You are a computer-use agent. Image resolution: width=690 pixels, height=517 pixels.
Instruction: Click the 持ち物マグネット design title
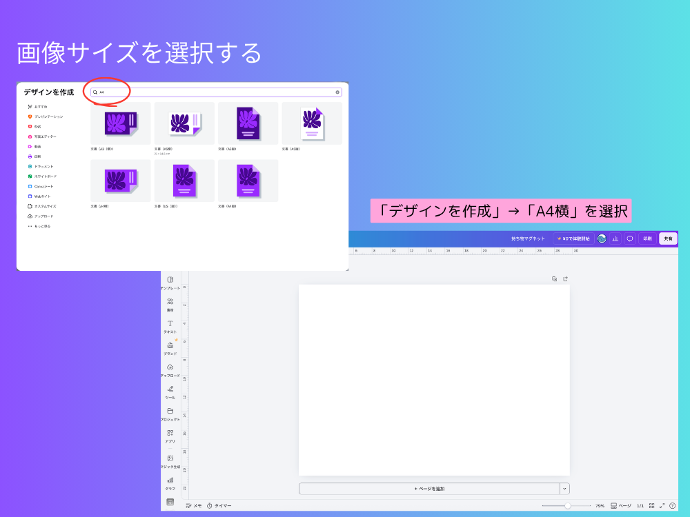(528, 239)
